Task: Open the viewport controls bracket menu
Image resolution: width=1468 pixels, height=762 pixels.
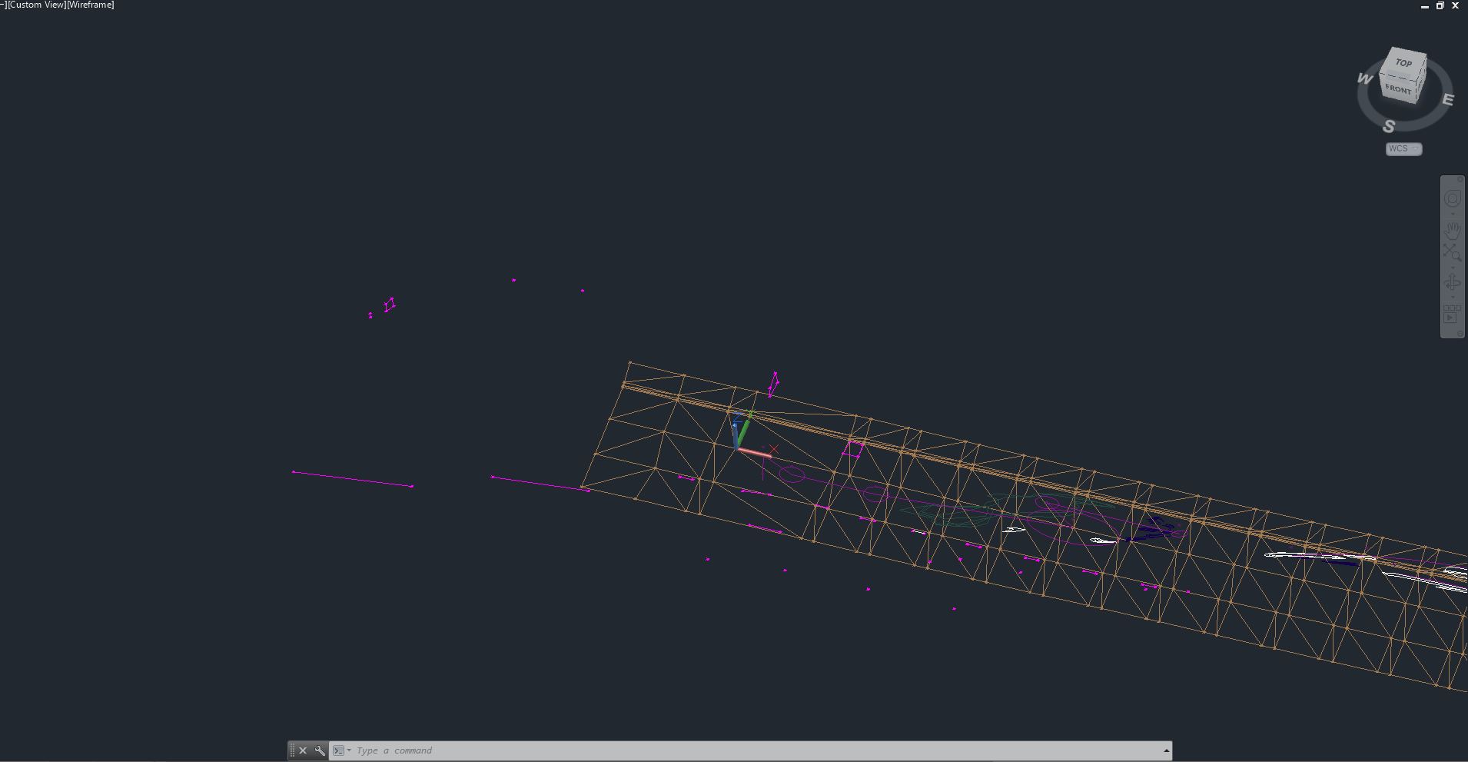Action: pos(4,5)
